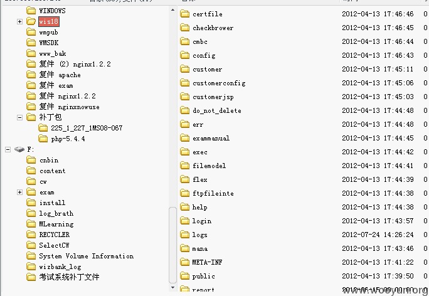Screen dimensions: 429x296
Task: Click the META-INF folder icon
Action: (x=184, y=262)
